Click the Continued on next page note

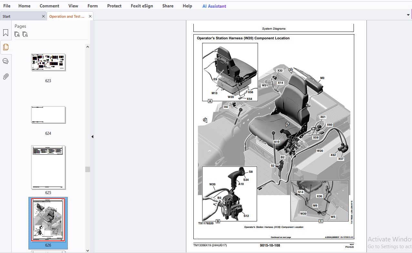tap(281, 237)
